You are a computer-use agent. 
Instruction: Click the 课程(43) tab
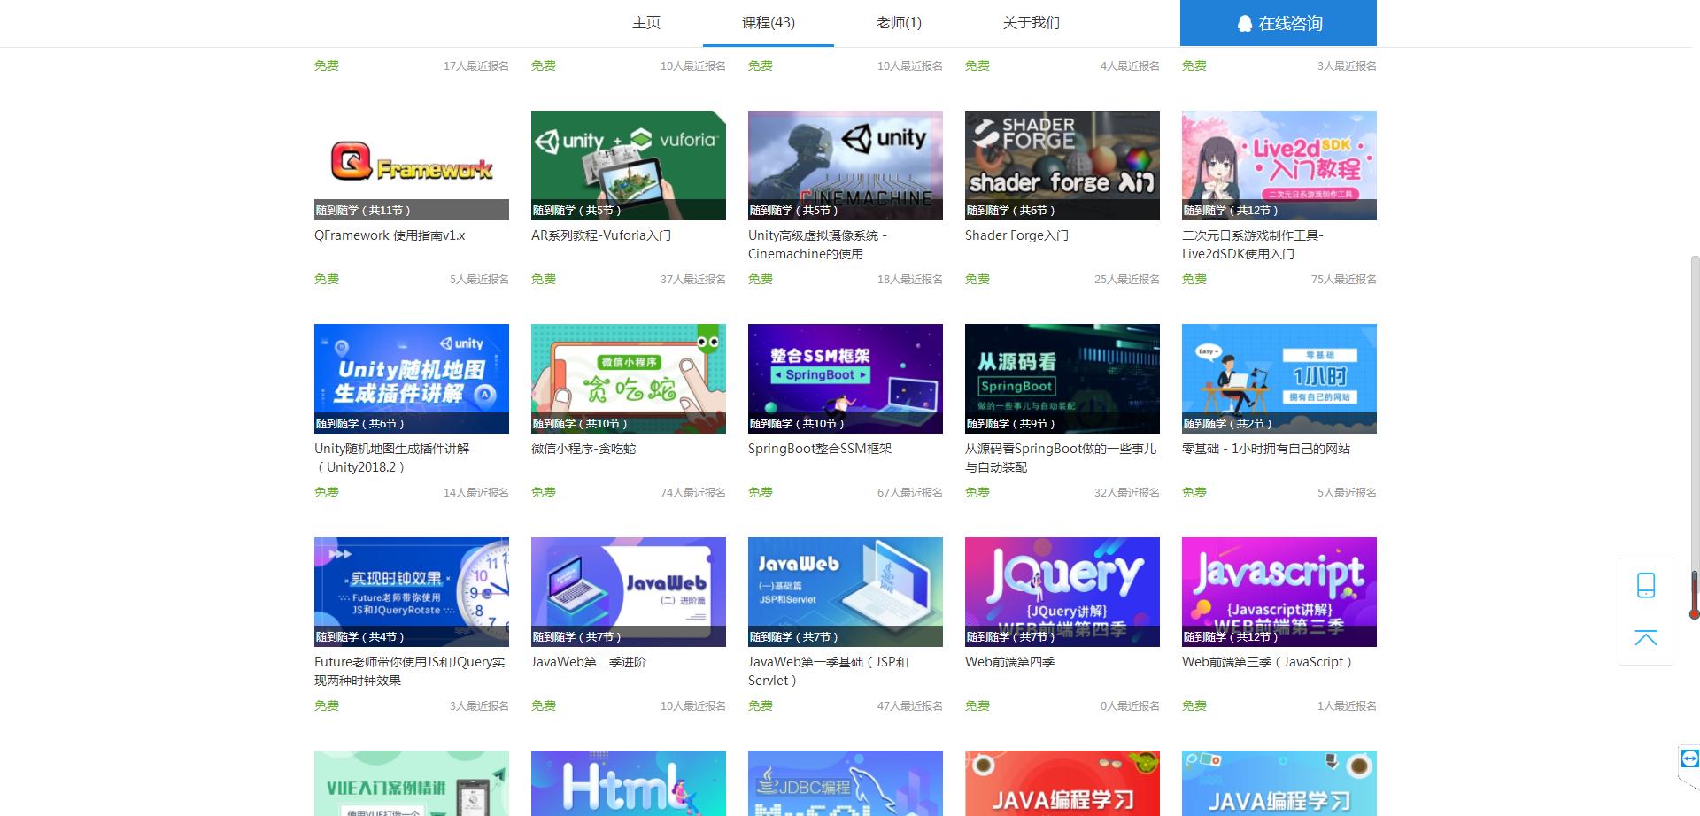[767, 23]
